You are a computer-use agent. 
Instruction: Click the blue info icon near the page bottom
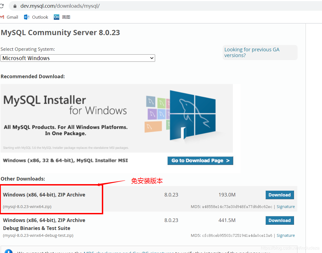pyautogui.click(x=9, y=251)
